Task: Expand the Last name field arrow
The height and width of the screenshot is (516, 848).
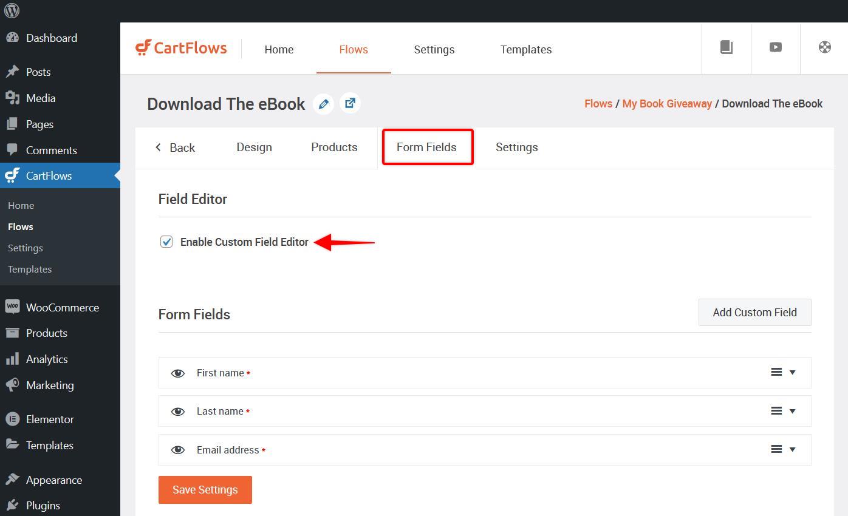Action: pos(792,411)
